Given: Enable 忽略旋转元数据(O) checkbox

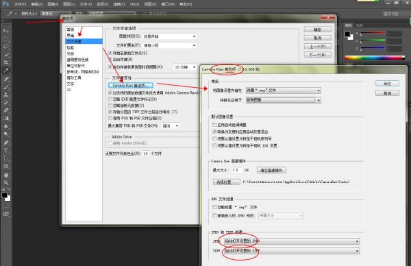Looking at the screenshot, I should [x=110, y=106].
